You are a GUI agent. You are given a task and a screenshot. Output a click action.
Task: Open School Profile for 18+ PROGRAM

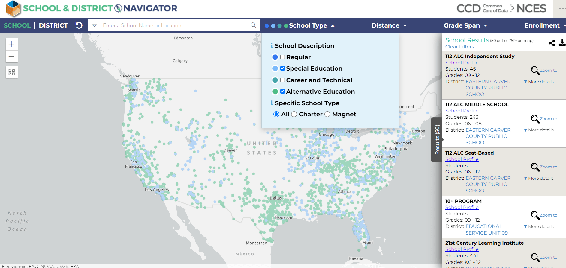pyautogui.click(x=462, y=207)
